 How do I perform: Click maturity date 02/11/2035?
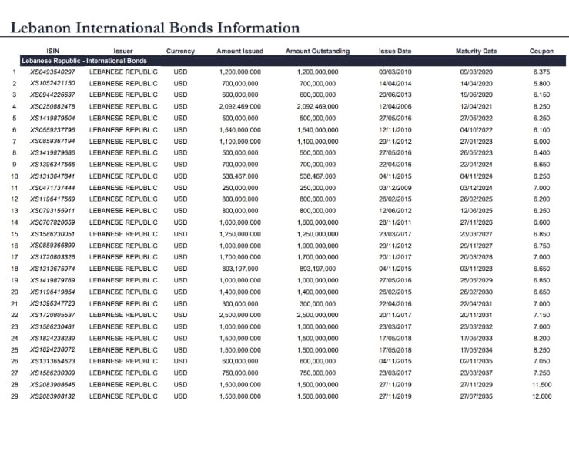476,361
